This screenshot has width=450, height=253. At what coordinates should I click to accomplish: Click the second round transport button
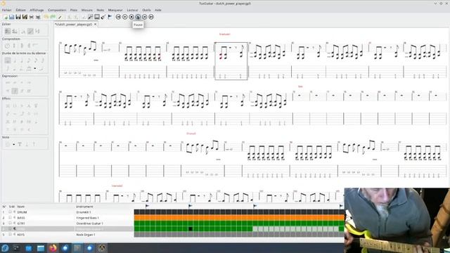point(125,17)
